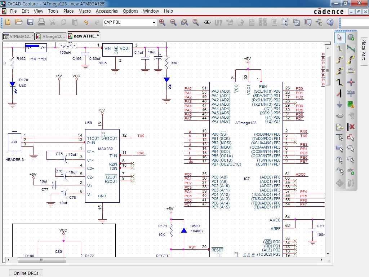Expand the CAP POL part dropdown
Screen dimensions: 369x277
154,23
